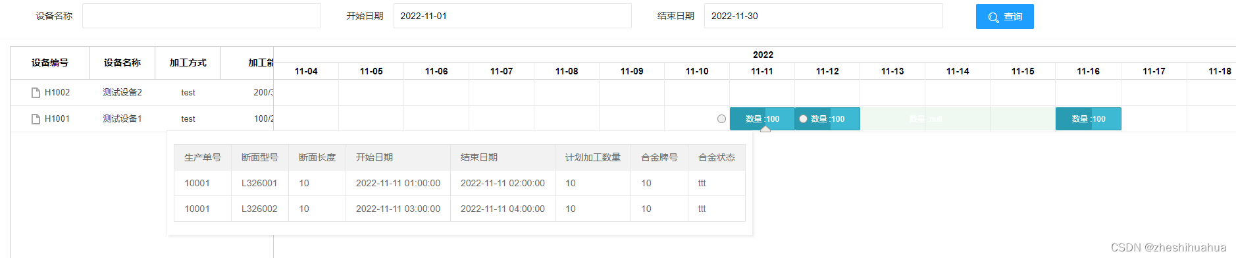
Task: Click the 11-10 date column header
Action: [697, 72]
